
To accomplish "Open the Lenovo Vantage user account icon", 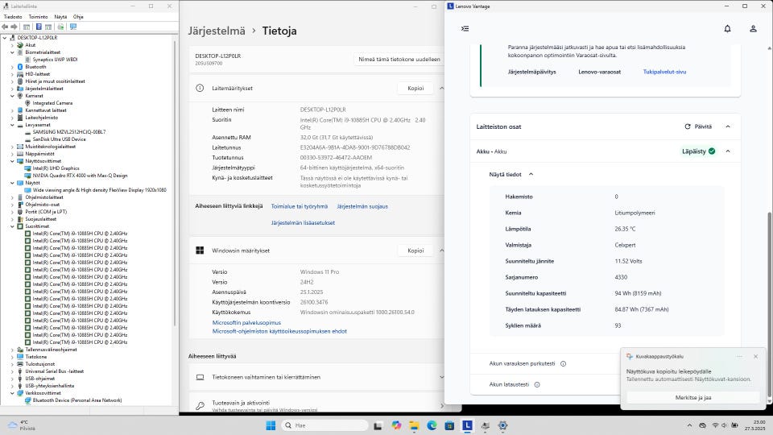I will tap(753, 28).
